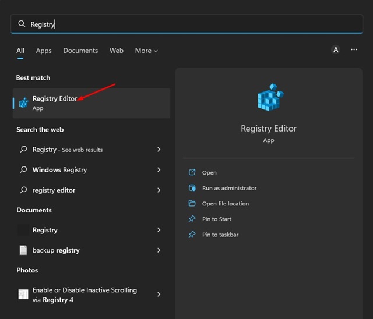Click Open in the Registry Editor actions
373x319 pixels.
click(209, 173)
